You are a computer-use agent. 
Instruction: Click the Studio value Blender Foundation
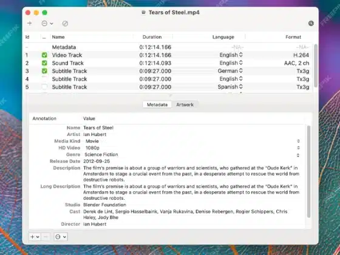pos(104,205)
